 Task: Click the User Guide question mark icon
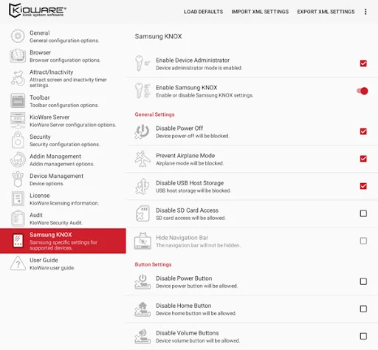pos(18,264)
